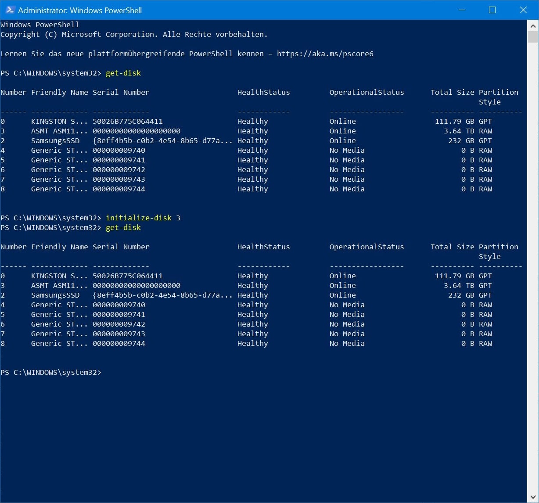Image resolution: width=539 pixels, height=503 pixels.
Task: Click 232 GB value in second table
Action: point(461,295)
